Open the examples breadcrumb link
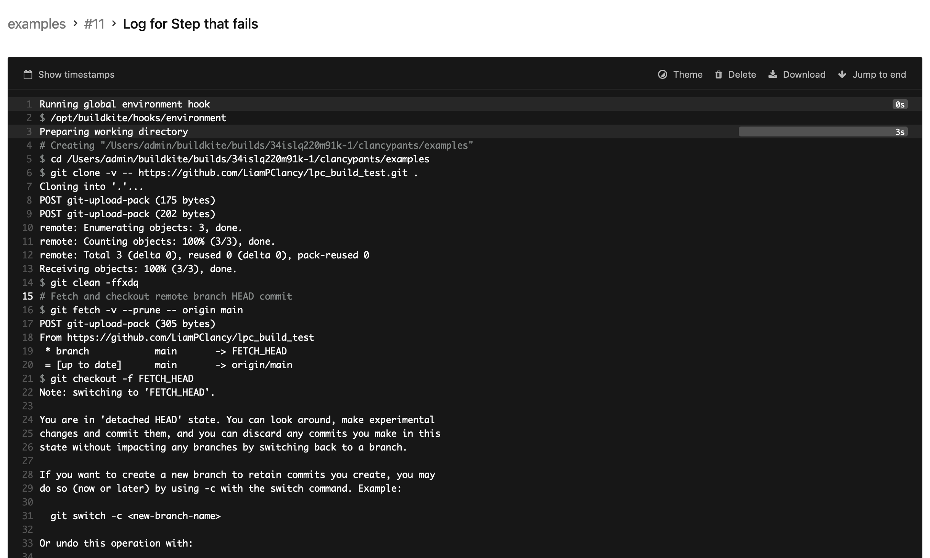Screen dimensions: 930x558 (x=37, y=24)
